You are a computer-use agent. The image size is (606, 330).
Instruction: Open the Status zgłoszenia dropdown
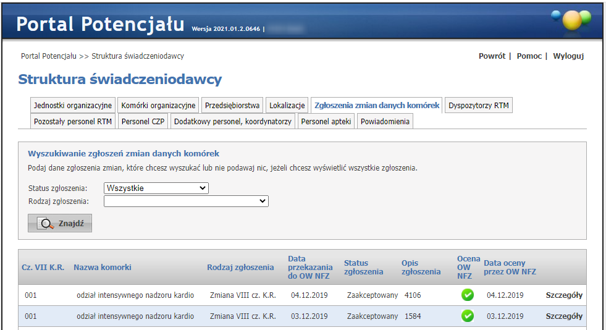tap(156, 188)
